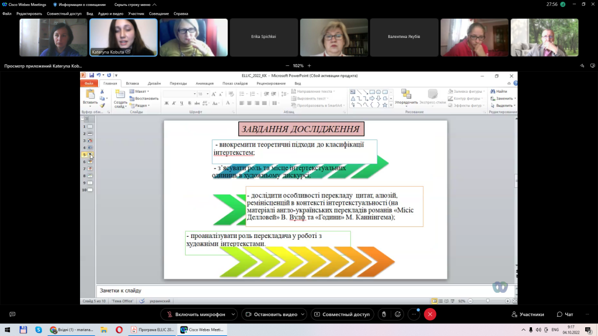Open the Совещание menu
Screen dimensions: 598x336
159,14
